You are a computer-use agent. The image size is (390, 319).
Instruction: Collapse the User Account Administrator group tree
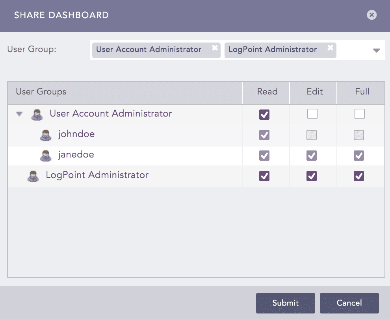coord(19,113)
